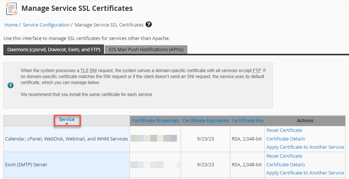Click the TLS abbreviation in the notice

pos(84,70)
